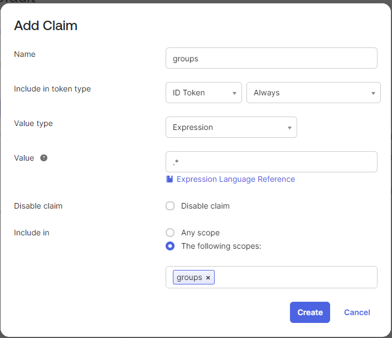
Task: Open Expression Language Reference link
Action: (x=236, y=179)
